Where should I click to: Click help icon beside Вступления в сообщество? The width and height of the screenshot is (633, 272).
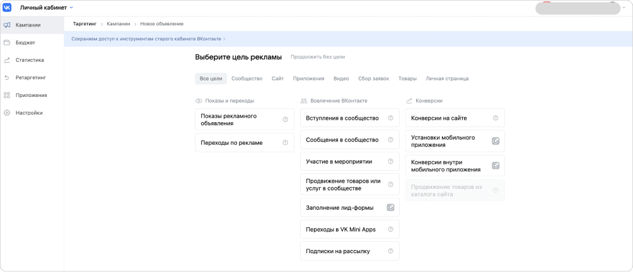point(390,118)
